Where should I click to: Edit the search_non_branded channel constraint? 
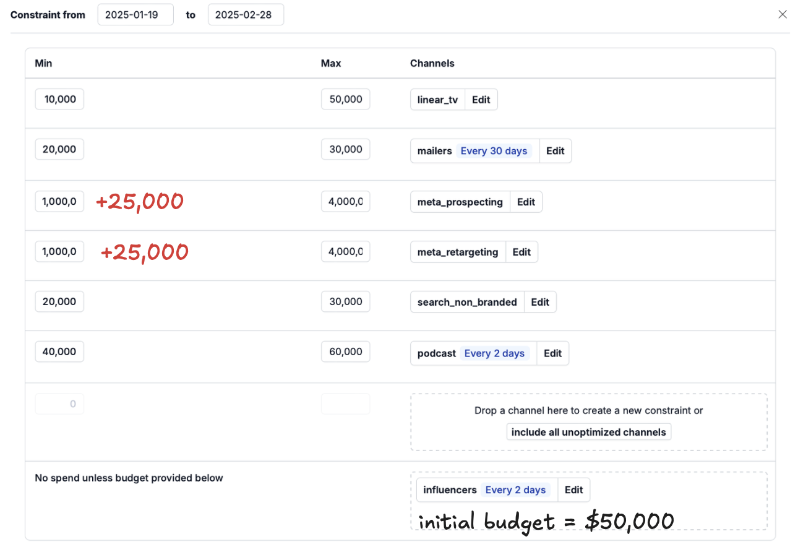click(x=540, y=301)
